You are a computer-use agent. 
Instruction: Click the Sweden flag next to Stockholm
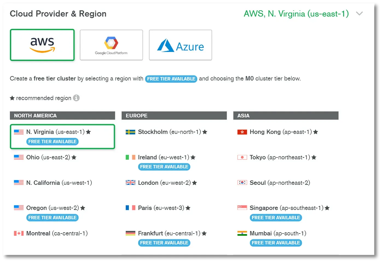click(x=130, y=132)
